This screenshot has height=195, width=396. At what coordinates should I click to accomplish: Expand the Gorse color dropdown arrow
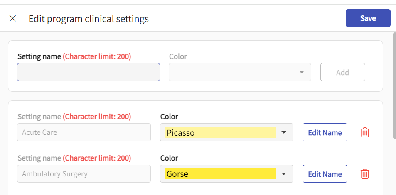(284, 174)
